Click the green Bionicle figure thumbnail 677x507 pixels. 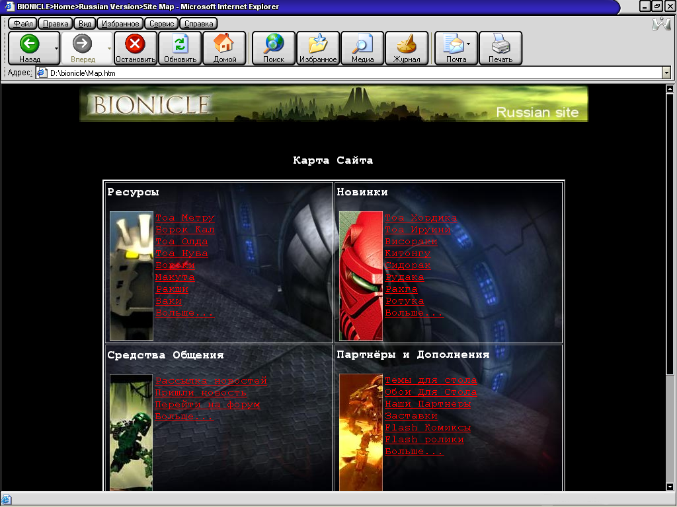coord(132,433)
